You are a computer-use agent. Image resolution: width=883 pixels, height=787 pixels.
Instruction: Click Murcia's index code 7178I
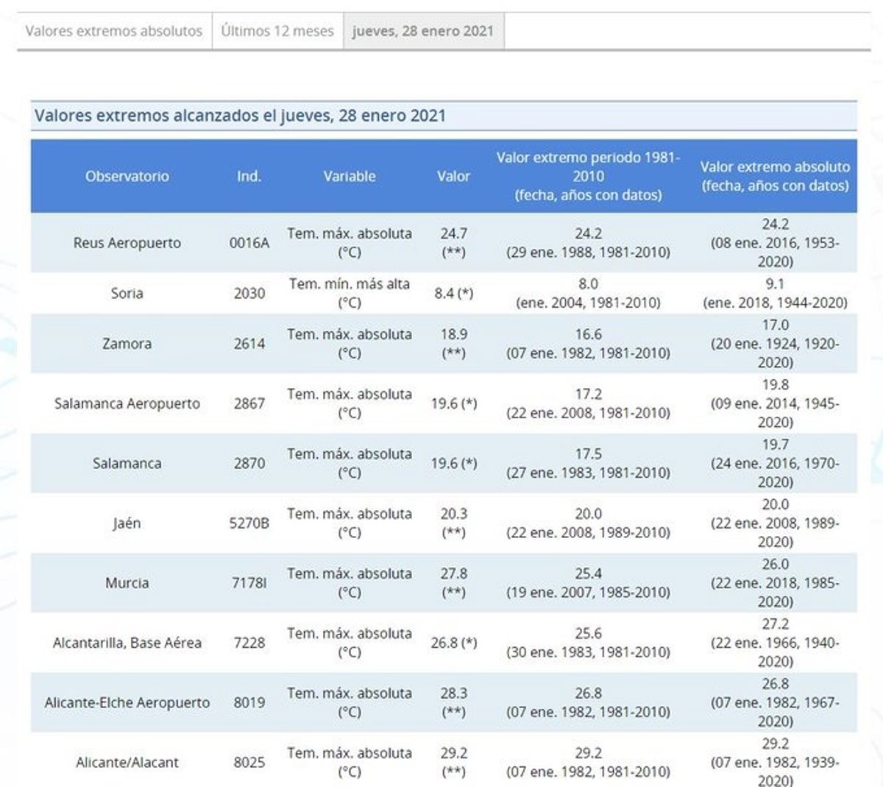pyautogui.click(x=249, y=583)
